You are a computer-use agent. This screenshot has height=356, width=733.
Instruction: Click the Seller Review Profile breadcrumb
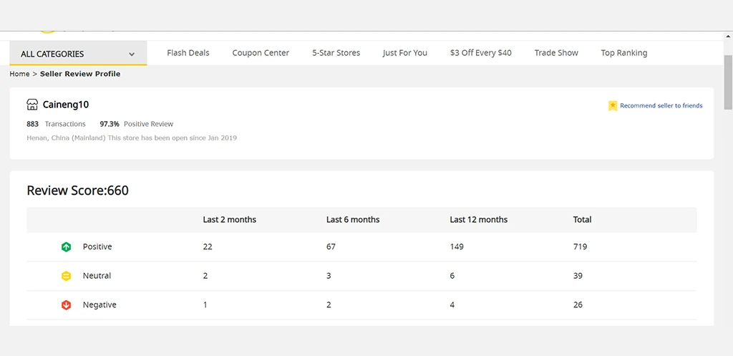[80, 74]
